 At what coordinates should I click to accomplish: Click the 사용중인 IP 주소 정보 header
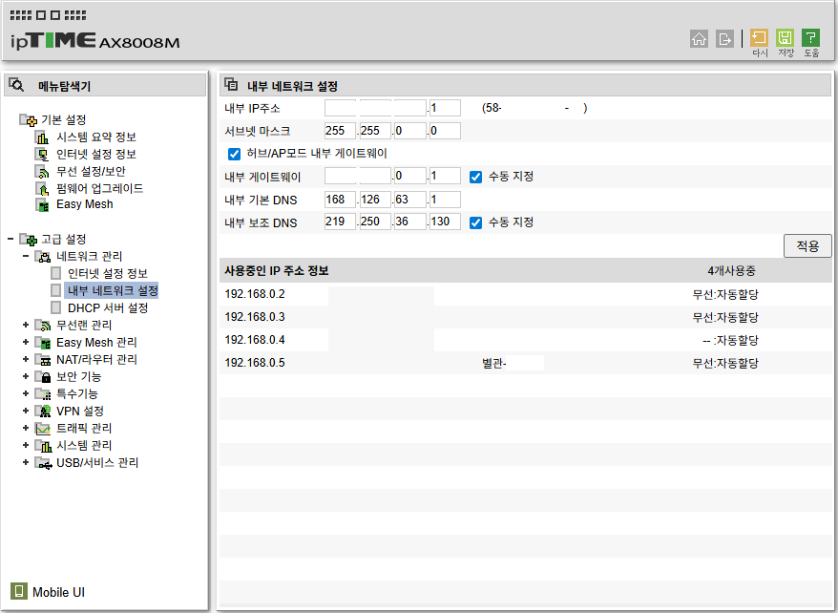276,271
